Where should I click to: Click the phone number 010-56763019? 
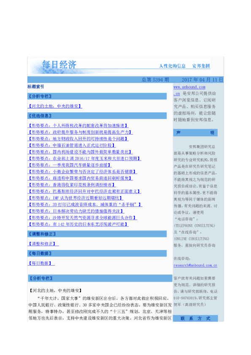[185, 298]
